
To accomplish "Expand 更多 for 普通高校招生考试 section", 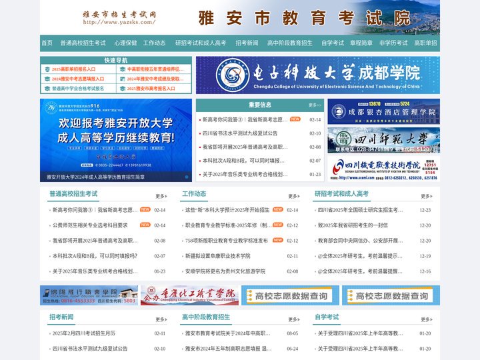I will coord(161,196).
